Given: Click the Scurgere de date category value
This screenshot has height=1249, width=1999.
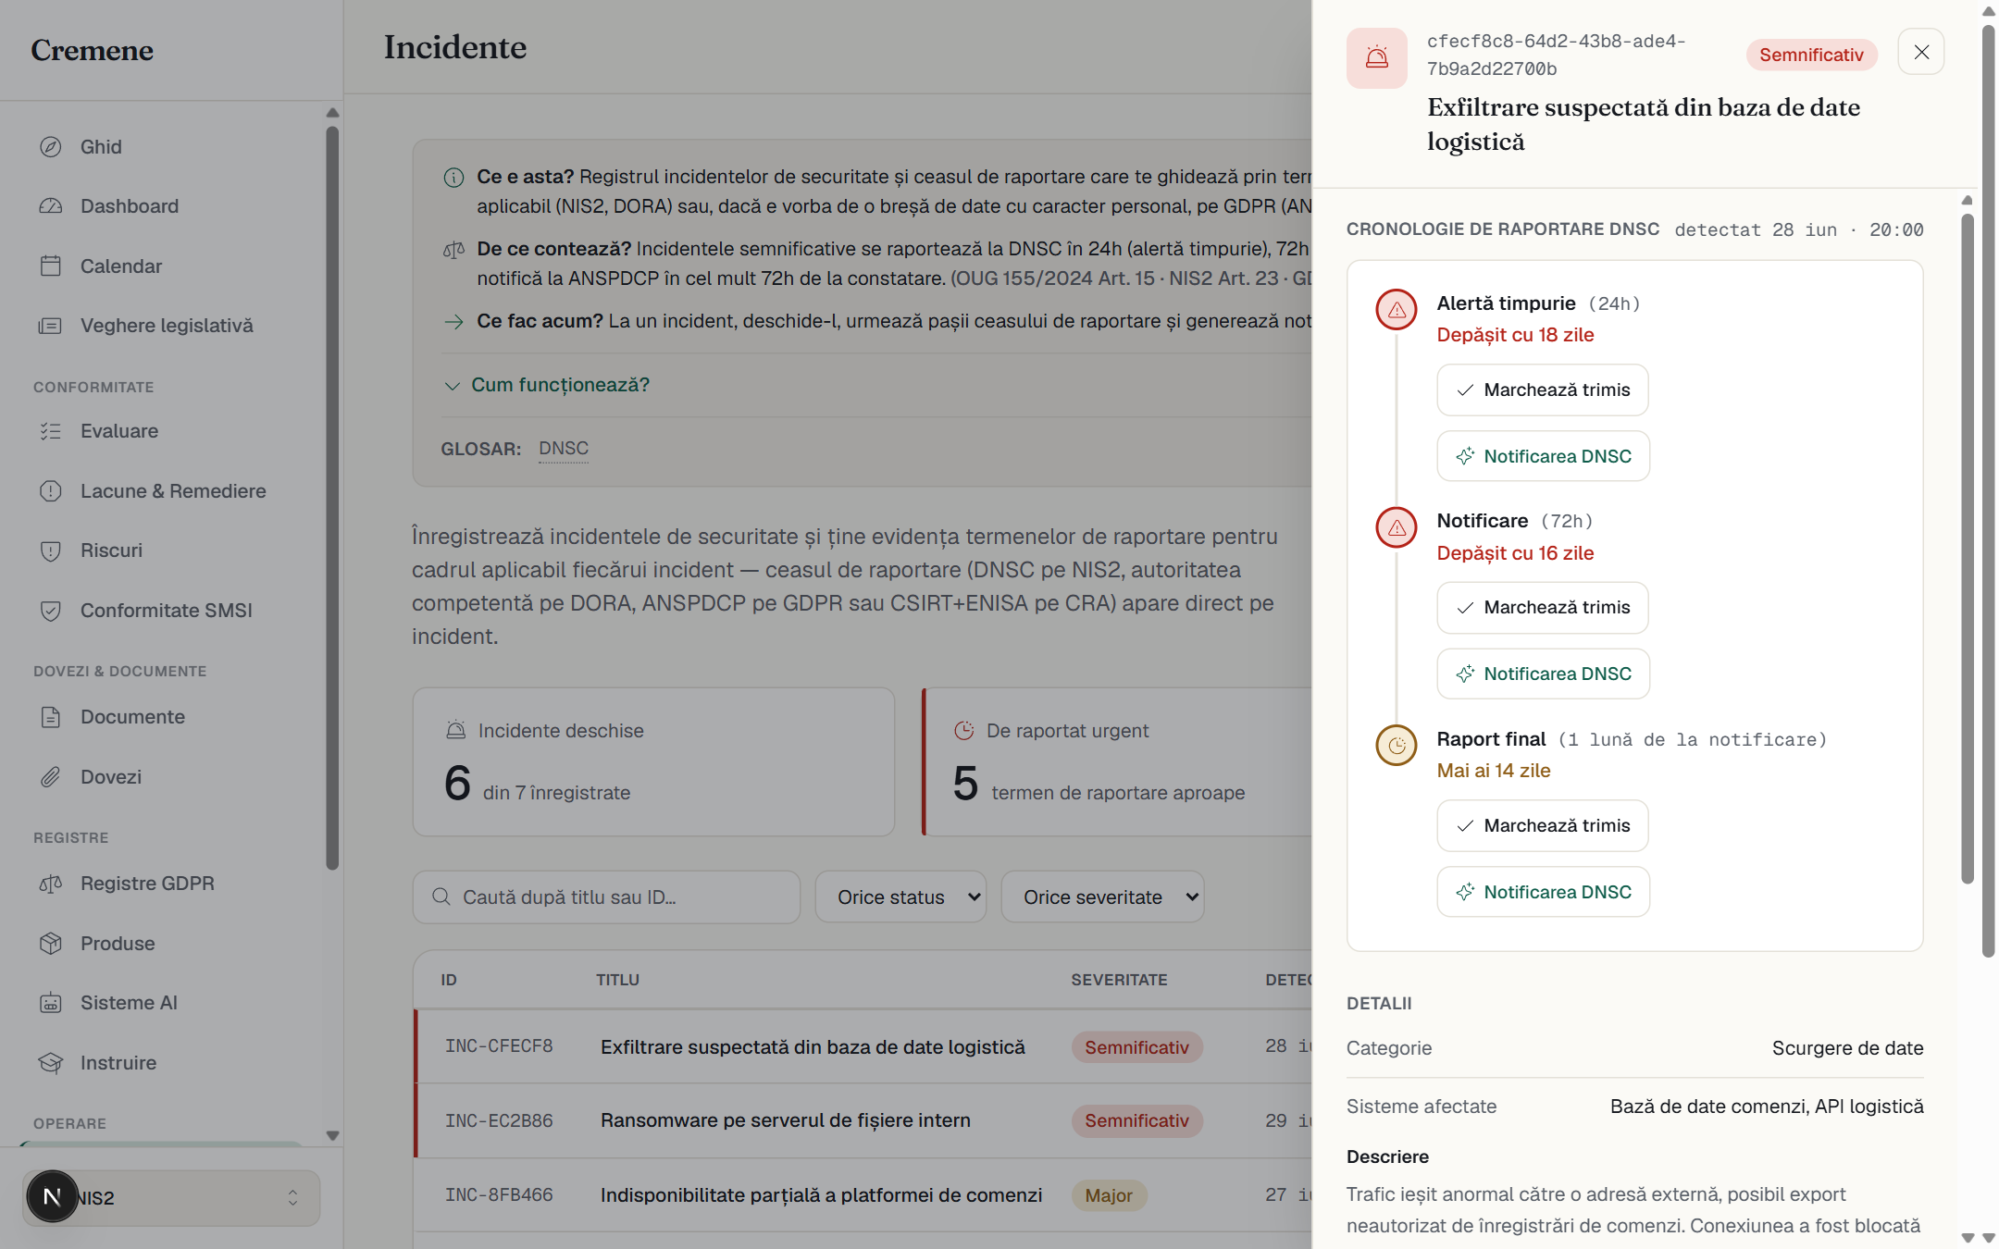Looking at the screenshot, I should click(1847, 1048).
